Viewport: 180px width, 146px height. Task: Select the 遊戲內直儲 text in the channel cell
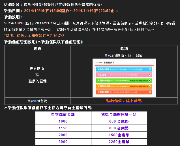(x=37, y=81)
